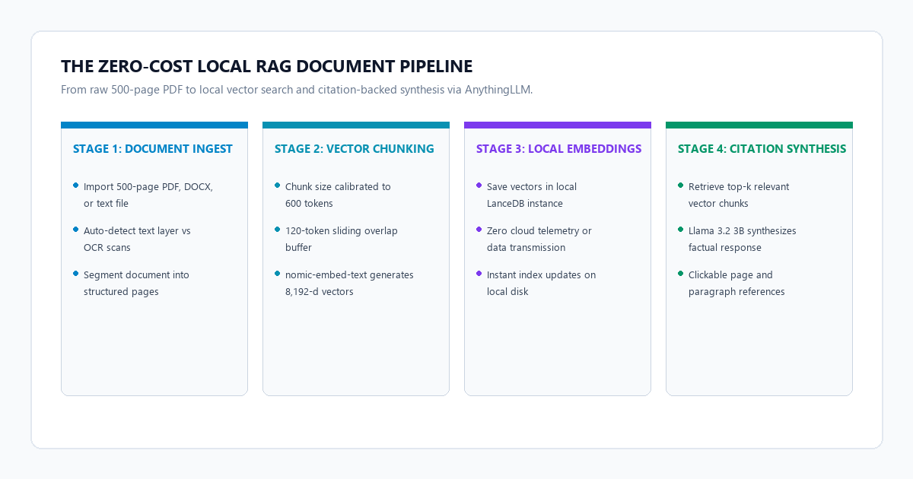The width and height of the screenshot is (913, 479).
Task: Select the 'Stage 2: Vector Chunking' heading
Action: pyautogui.click(x=355, y=149)
